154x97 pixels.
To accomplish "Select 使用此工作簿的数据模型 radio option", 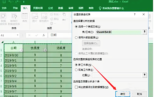I will point(76,54).
